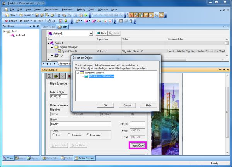Open the Test Flow panel menu arrow
Viewport: 232px width, 167px height.
coord(30,26)
